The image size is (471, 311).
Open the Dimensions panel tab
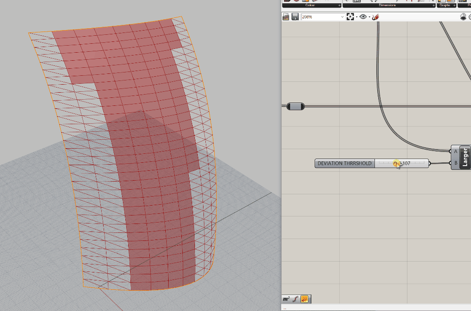(386, 6)
